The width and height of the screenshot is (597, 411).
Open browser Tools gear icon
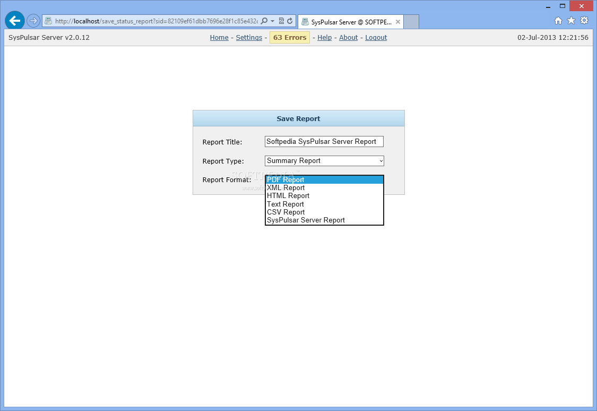click(584, 21)
